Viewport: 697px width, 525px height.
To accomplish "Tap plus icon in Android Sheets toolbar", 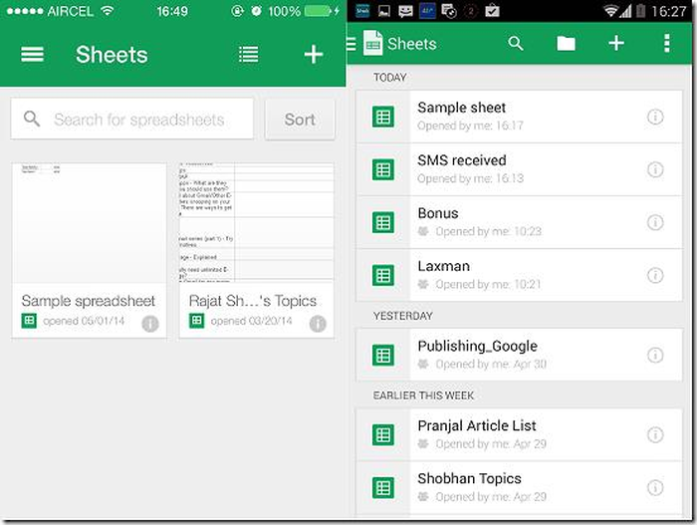I will click(x=616, y=44).
